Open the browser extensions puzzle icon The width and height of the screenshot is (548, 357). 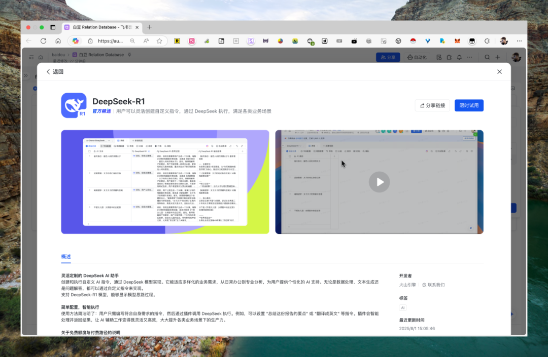tap(487, 41)
